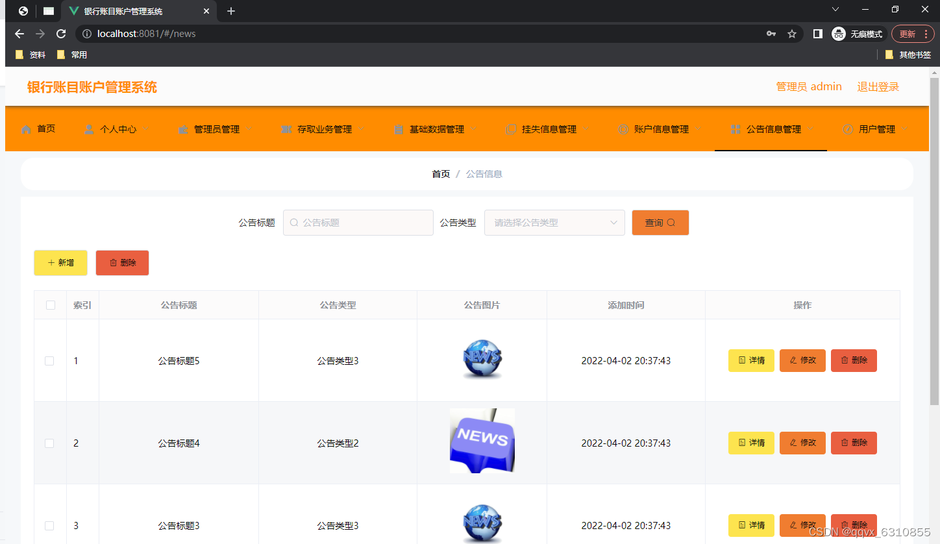940x544 pixels.
Task: Check the box for row 公告标题5
Action: [49, 361]
